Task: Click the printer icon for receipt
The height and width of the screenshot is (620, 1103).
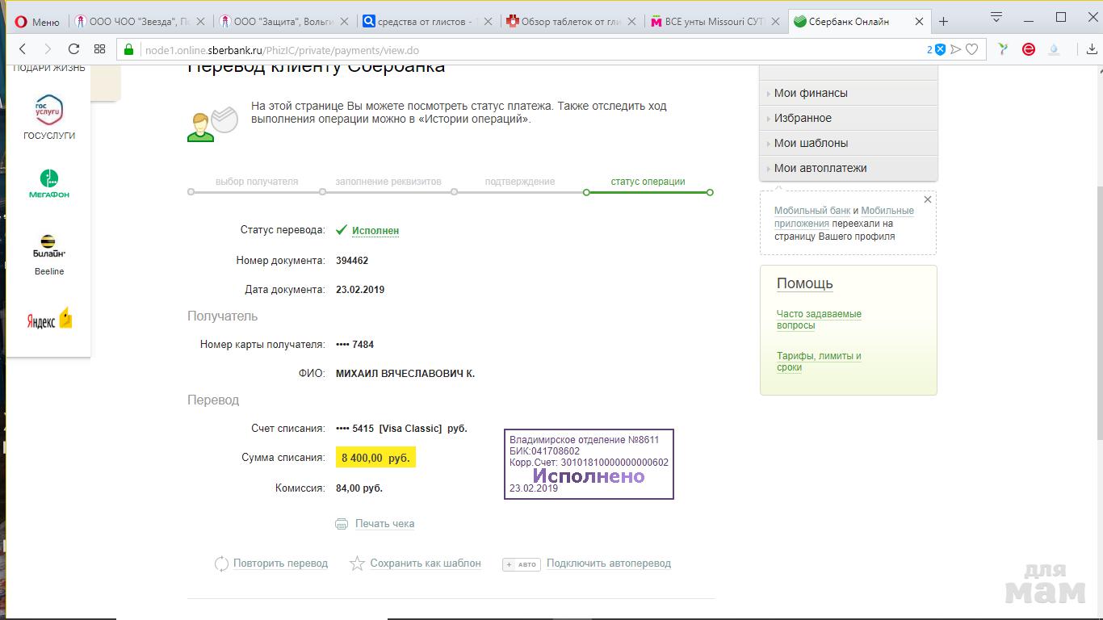Action: click(x=342, y=524)
